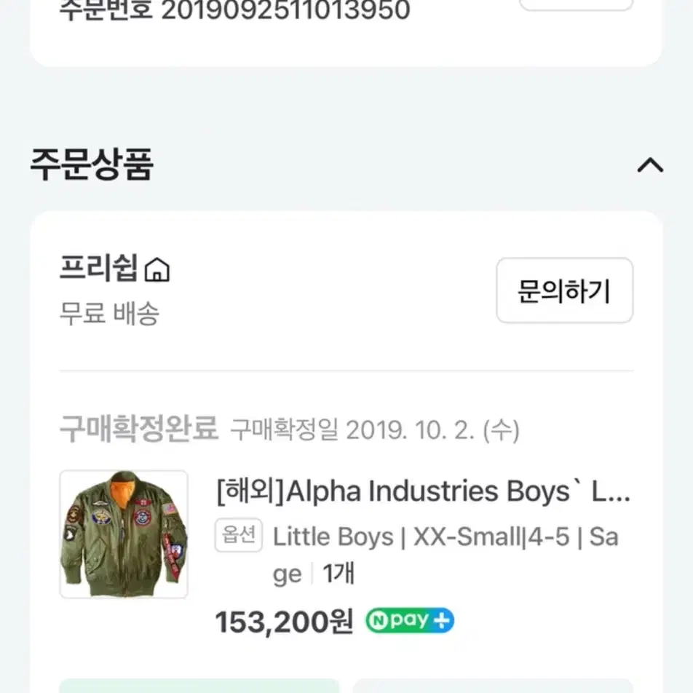Viewport: 693px width, 693px height.
Task: Tap the button beside the order number
Action: tap(577, 5)
